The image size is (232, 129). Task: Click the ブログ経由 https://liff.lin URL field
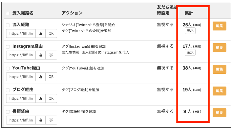(21, 98)
